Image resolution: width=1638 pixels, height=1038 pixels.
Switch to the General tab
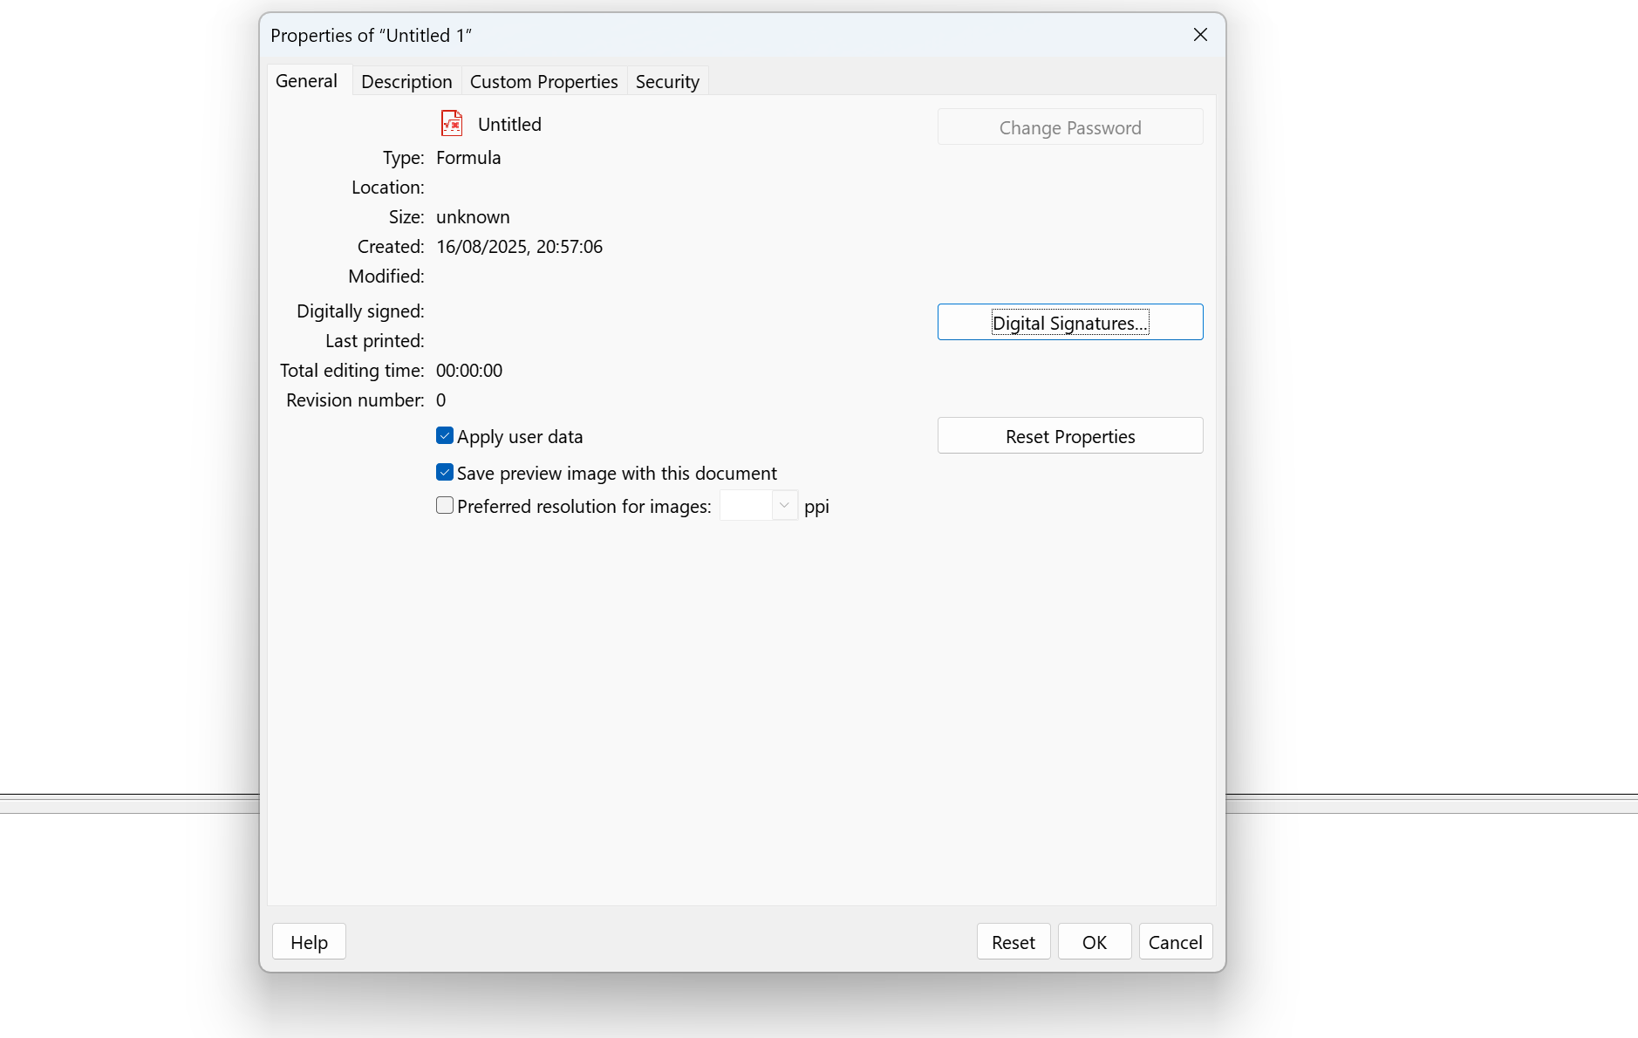click(306, 81)
